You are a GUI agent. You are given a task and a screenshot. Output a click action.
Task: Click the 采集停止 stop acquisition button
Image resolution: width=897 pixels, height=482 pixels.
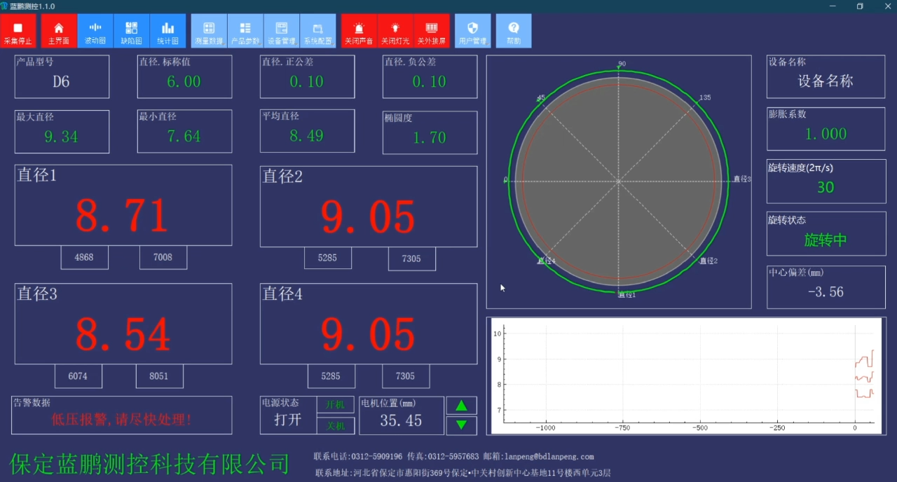(18, 32)
